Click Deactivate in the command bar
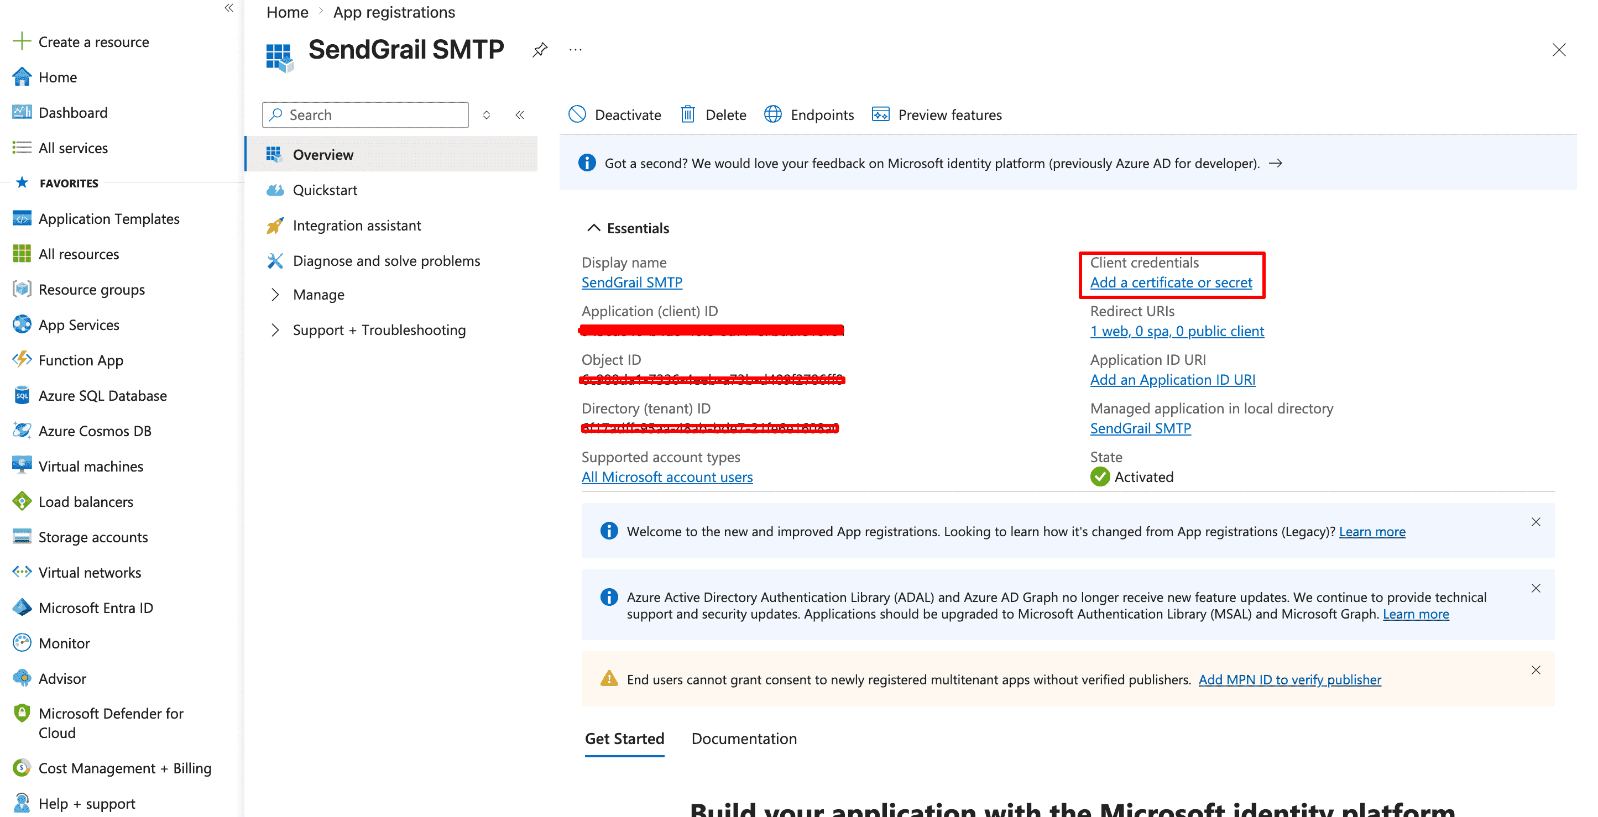The height and width of the screenshot is (817, 1598). [615, 115]
